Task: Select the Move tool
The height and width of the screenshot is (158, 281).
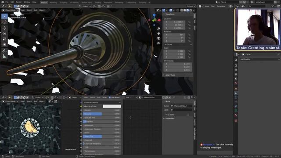Action: click(4, 28)
